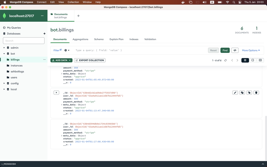Select the Documents bot.billings tab
267x167 pixels.
61,16
